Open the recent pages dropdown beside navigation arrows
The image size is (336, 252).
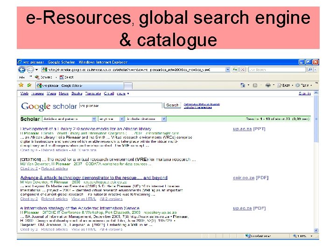(37, 70)
